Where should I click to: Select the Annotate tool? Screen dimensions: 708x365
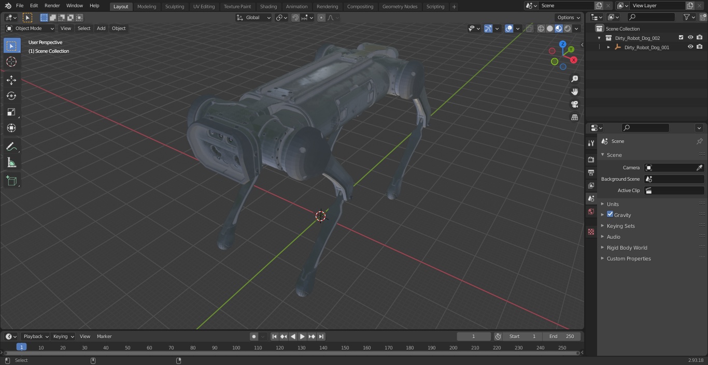(x=11, y=147)
